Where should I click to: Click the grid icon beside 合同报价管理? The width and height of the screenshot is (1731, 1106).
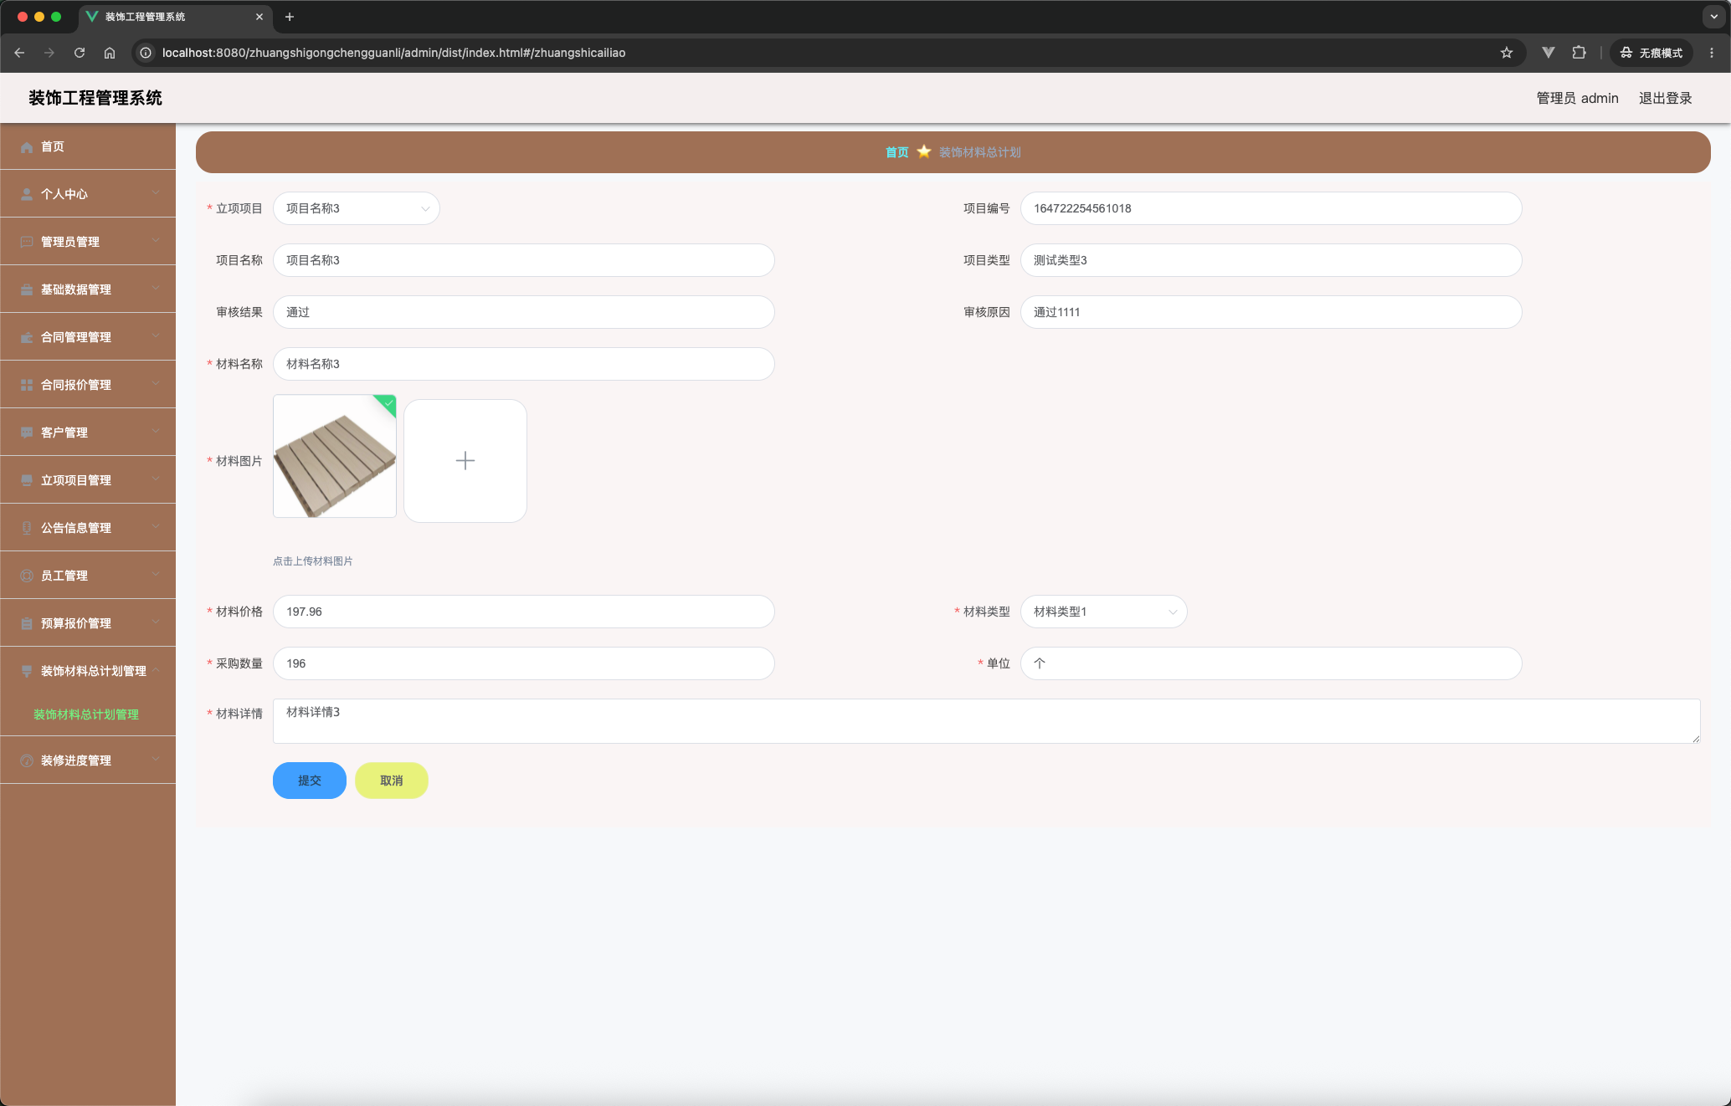[27, 385]
